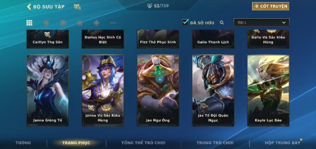Uncheck the Đã Sở Hữu checkbox
This screenshot has height=149, width=316.
point(185,23)
